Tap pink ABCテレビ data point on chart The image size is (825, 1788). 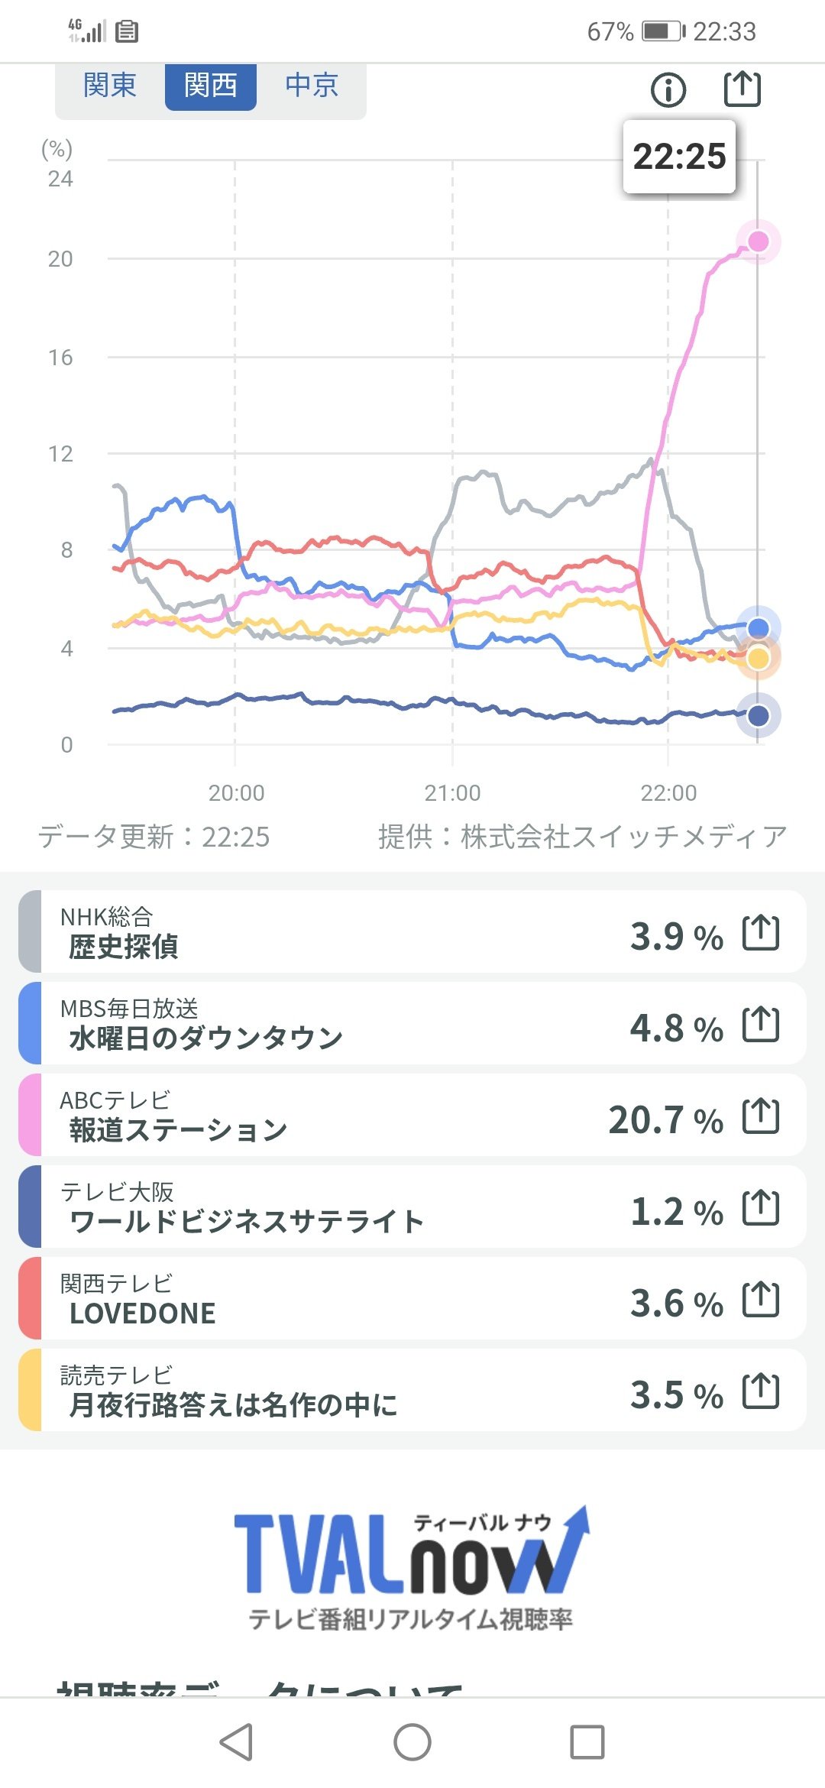pyautogui.click(x=758, y=241)
